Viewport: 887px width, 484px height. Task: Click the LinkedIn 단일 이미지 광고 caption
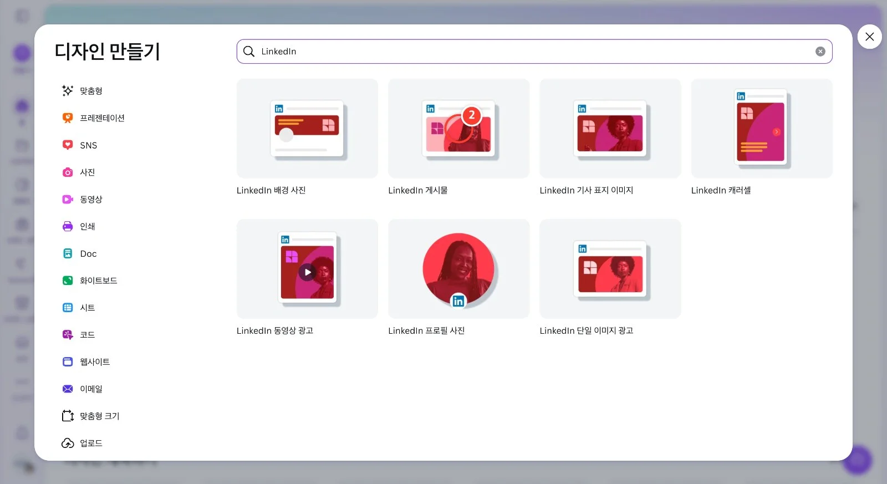click(587, 330)
